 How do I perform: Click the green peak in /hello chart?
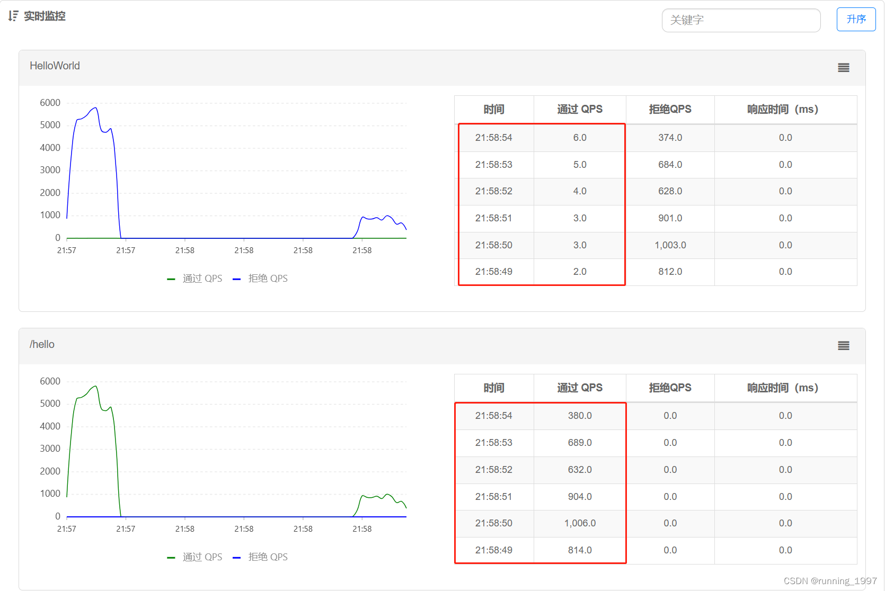point(95,387)
